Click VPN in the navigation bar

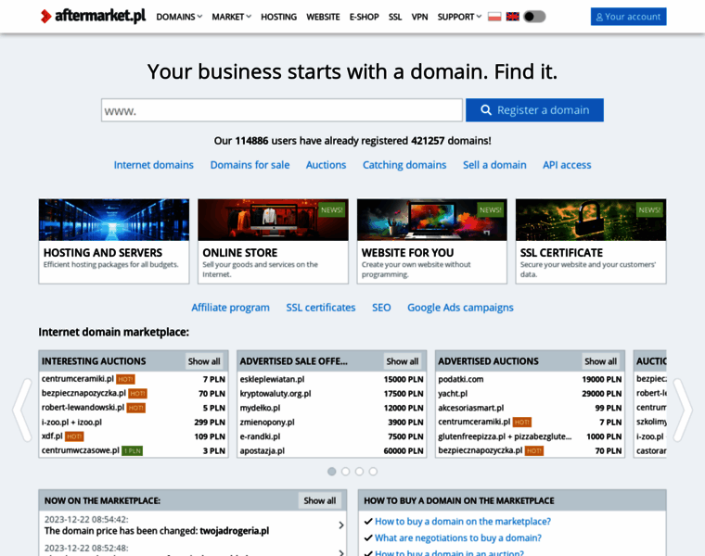(419, 17)
